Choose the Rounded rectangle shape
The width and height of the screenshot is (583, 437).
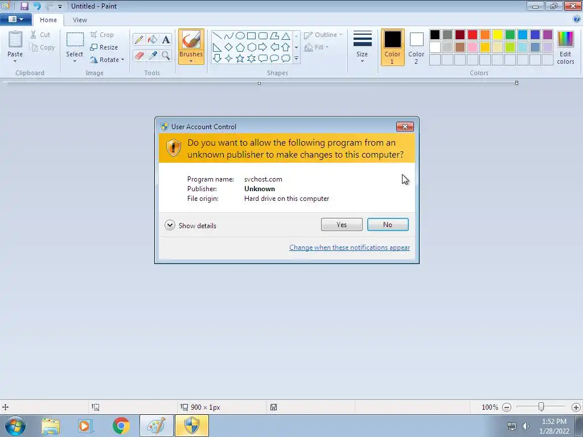click(263, 36)
